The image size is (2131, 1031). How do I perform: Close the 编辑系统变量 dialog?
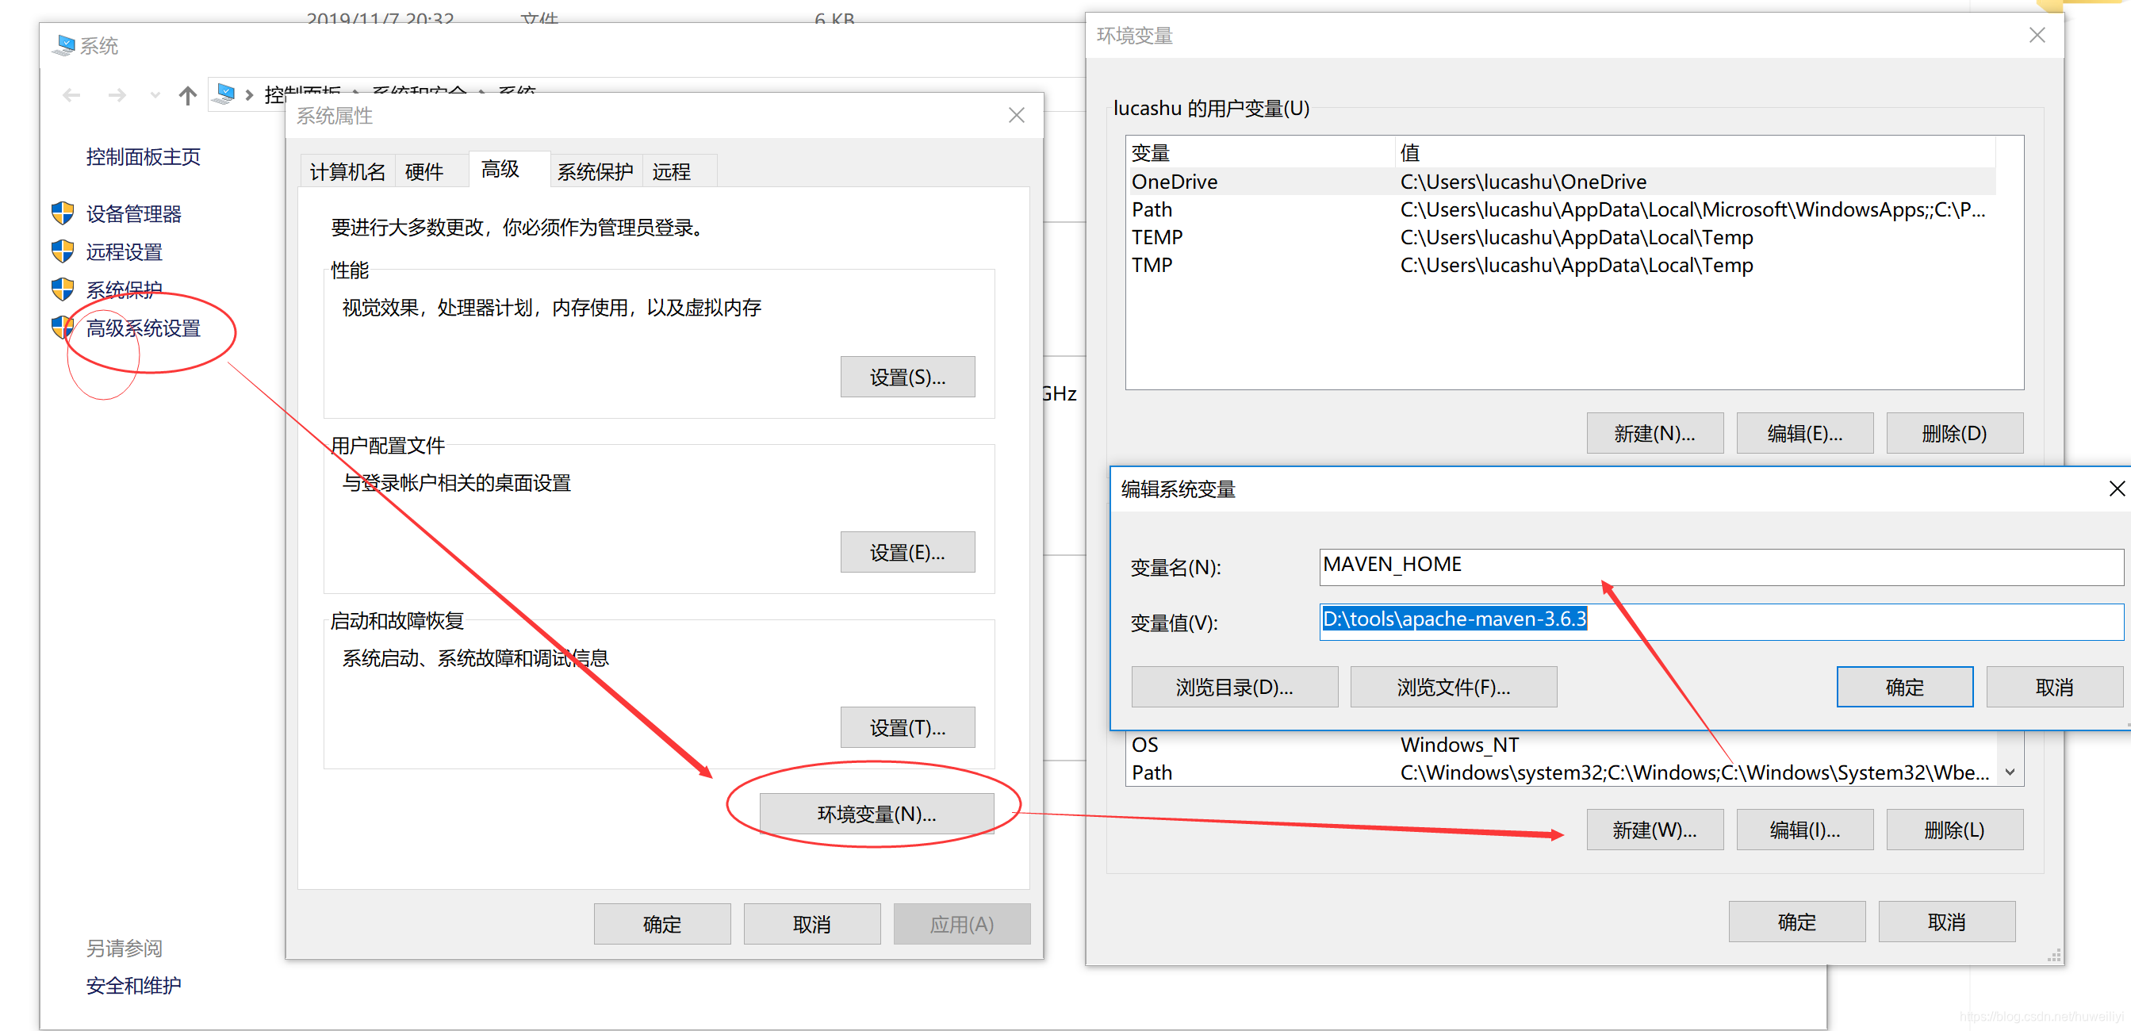coord(2116,489)
